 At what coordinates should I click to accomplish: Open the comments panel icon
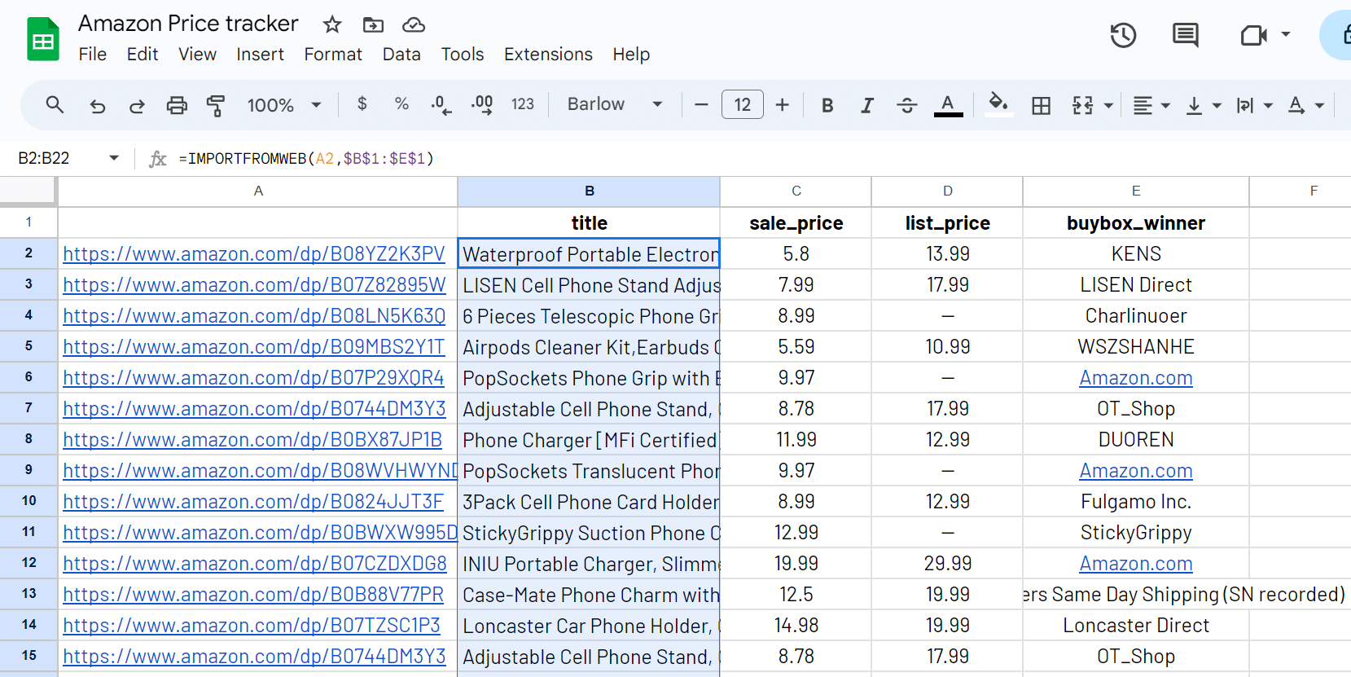(1185, 35)
